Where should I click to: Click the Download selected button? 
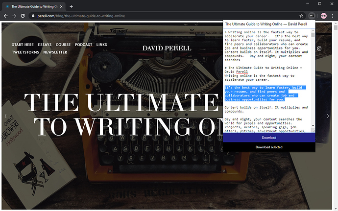point(269,147)
